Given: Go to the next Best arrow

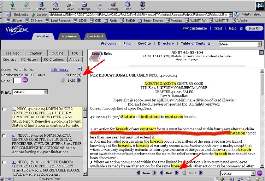Looking at the screenshot, I should [177, 173].
